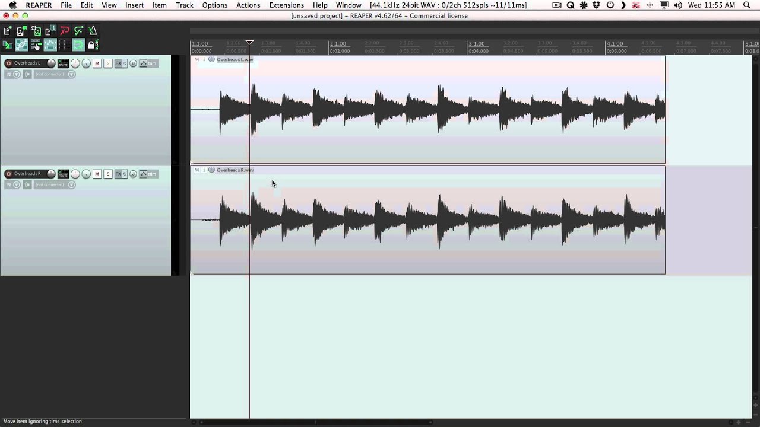Click the red Undo toolbar icon
The image size is (760, 427).
point(64,31)
